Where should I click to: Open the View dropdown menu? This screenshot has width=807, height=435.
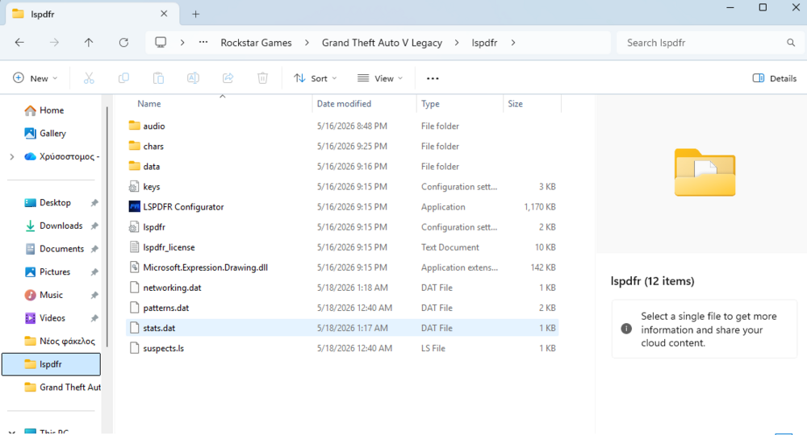point(380,78)
